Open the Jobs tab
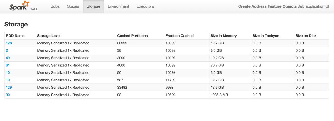This screenshot has height=121, width=334. 55,6
